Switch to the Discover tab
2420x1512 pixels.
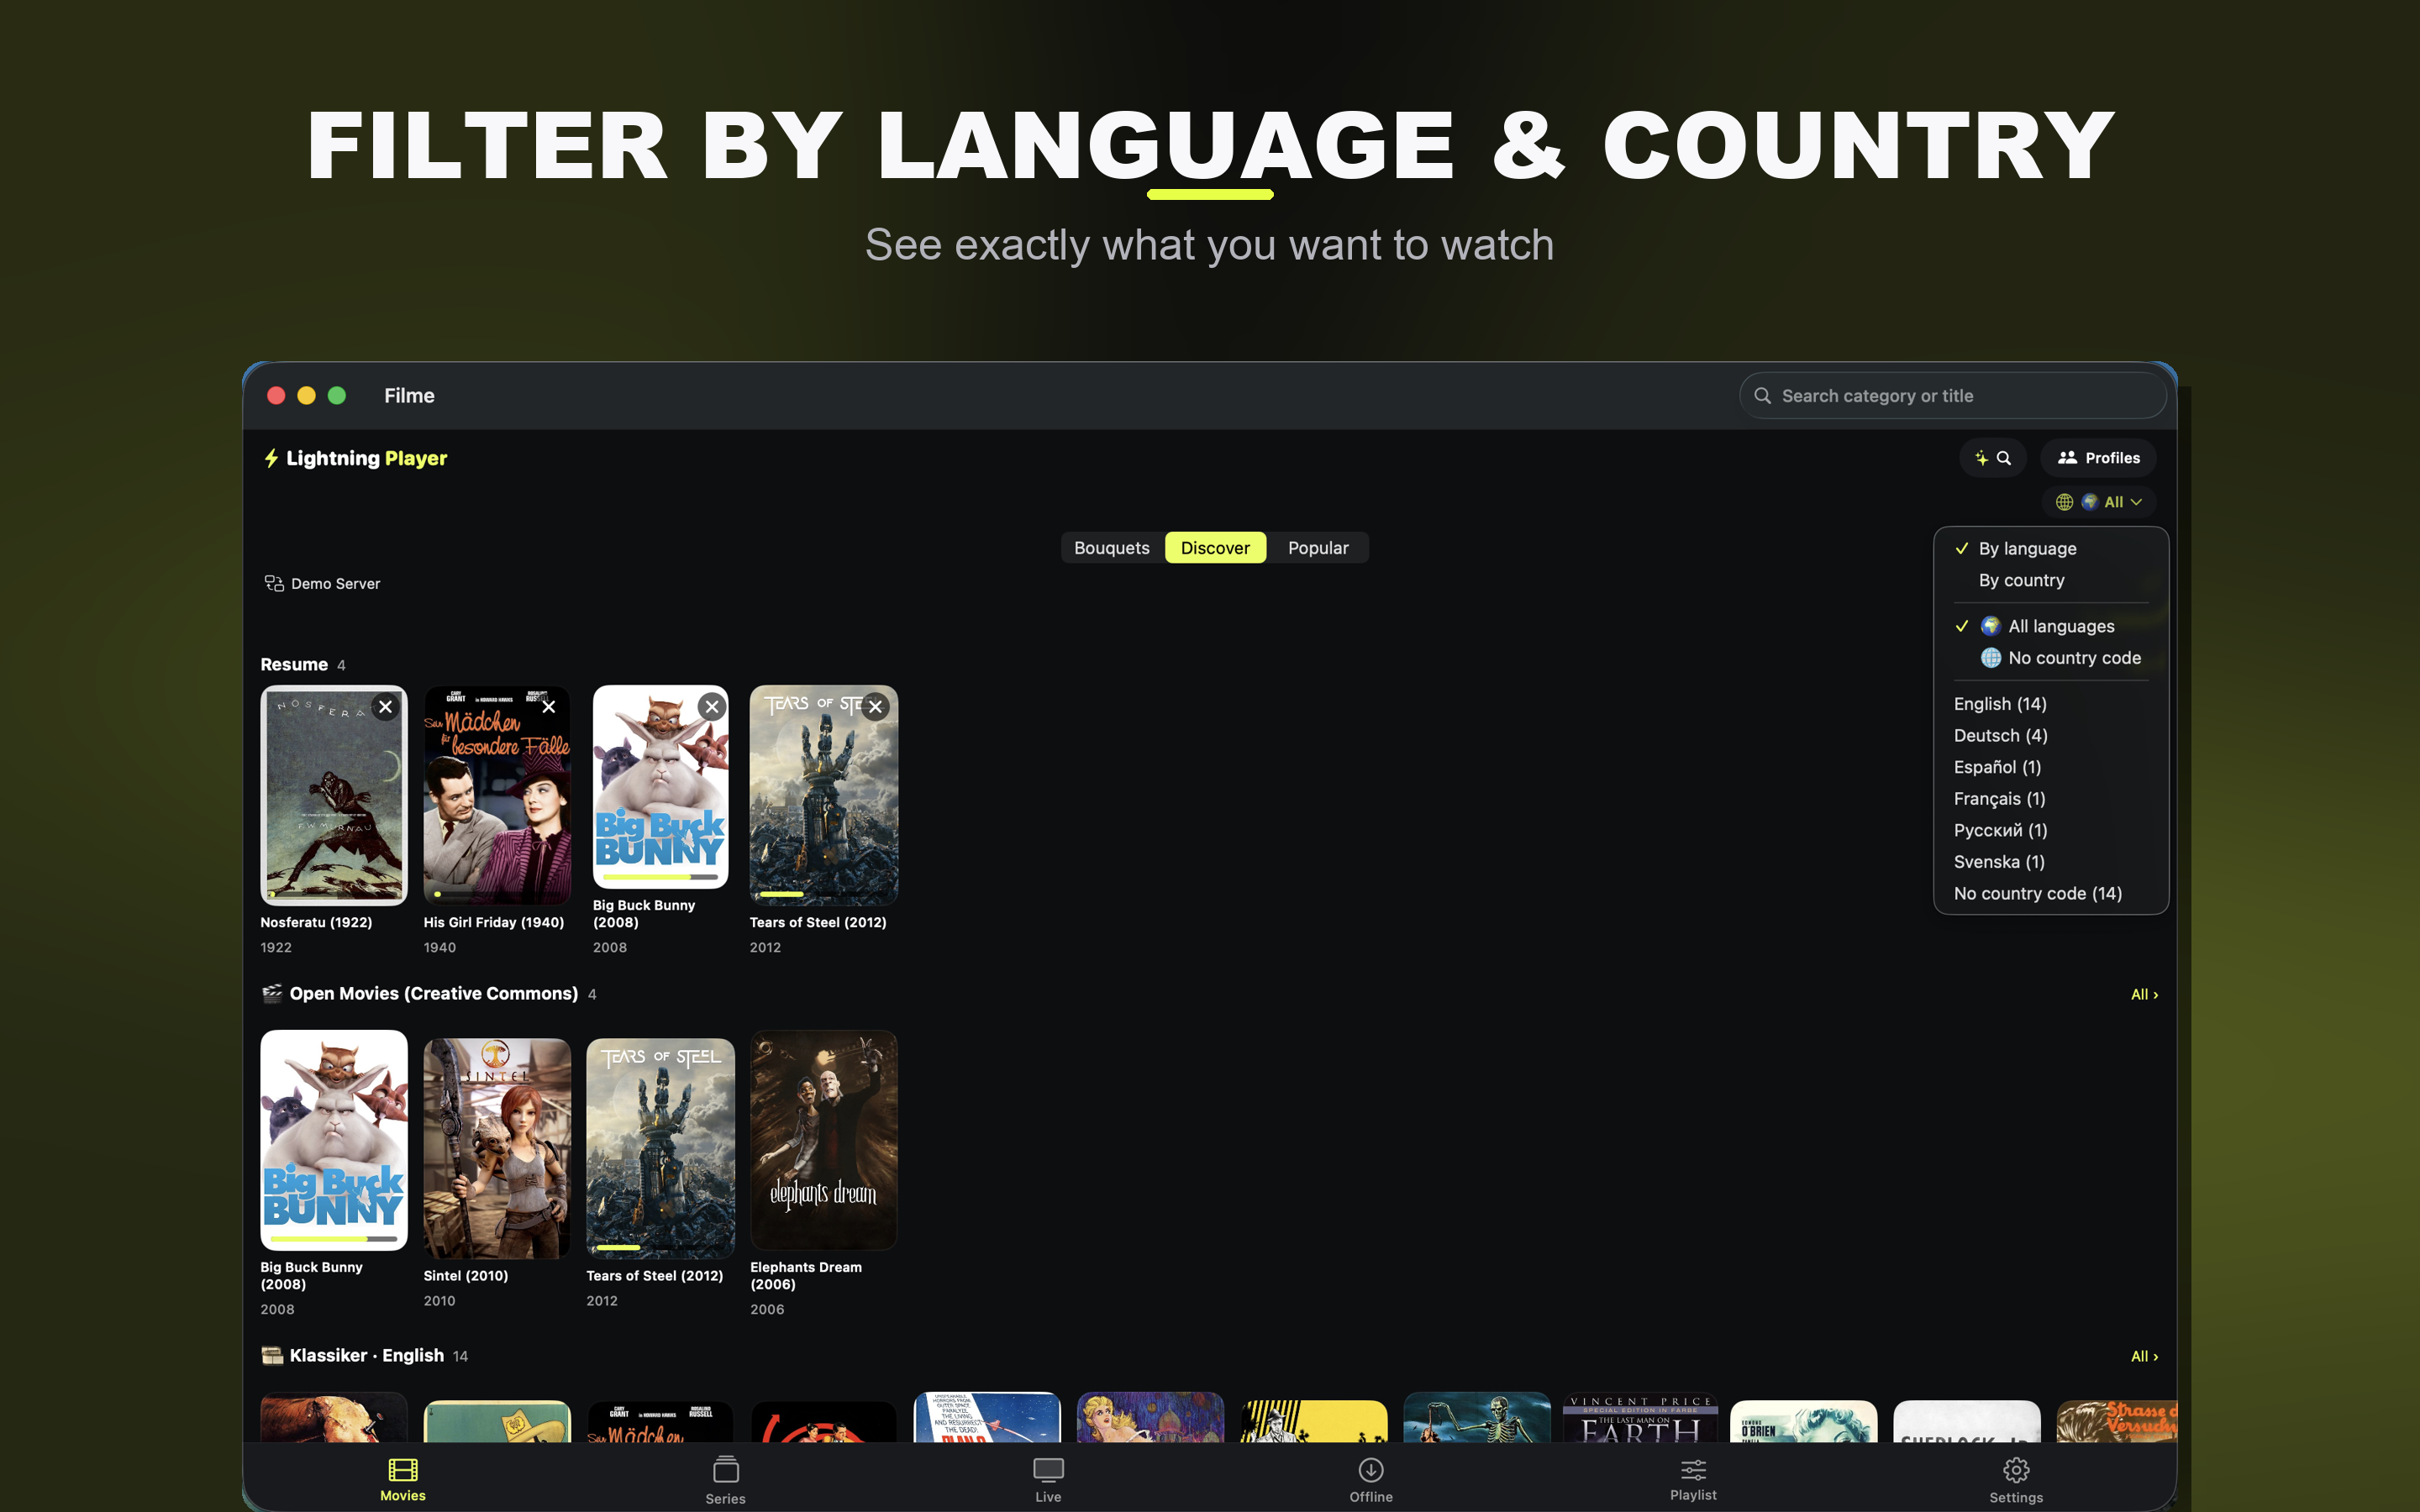click(x=1215, y=548)
